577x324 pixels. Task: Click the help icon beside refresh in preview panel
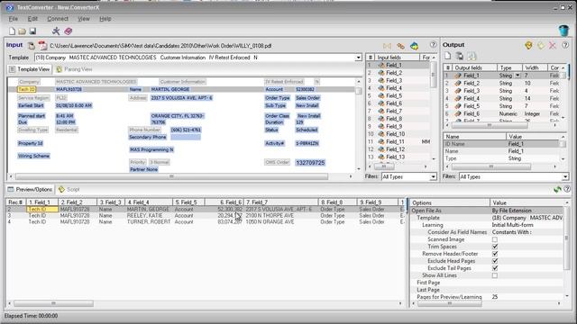tap(567, 189)
